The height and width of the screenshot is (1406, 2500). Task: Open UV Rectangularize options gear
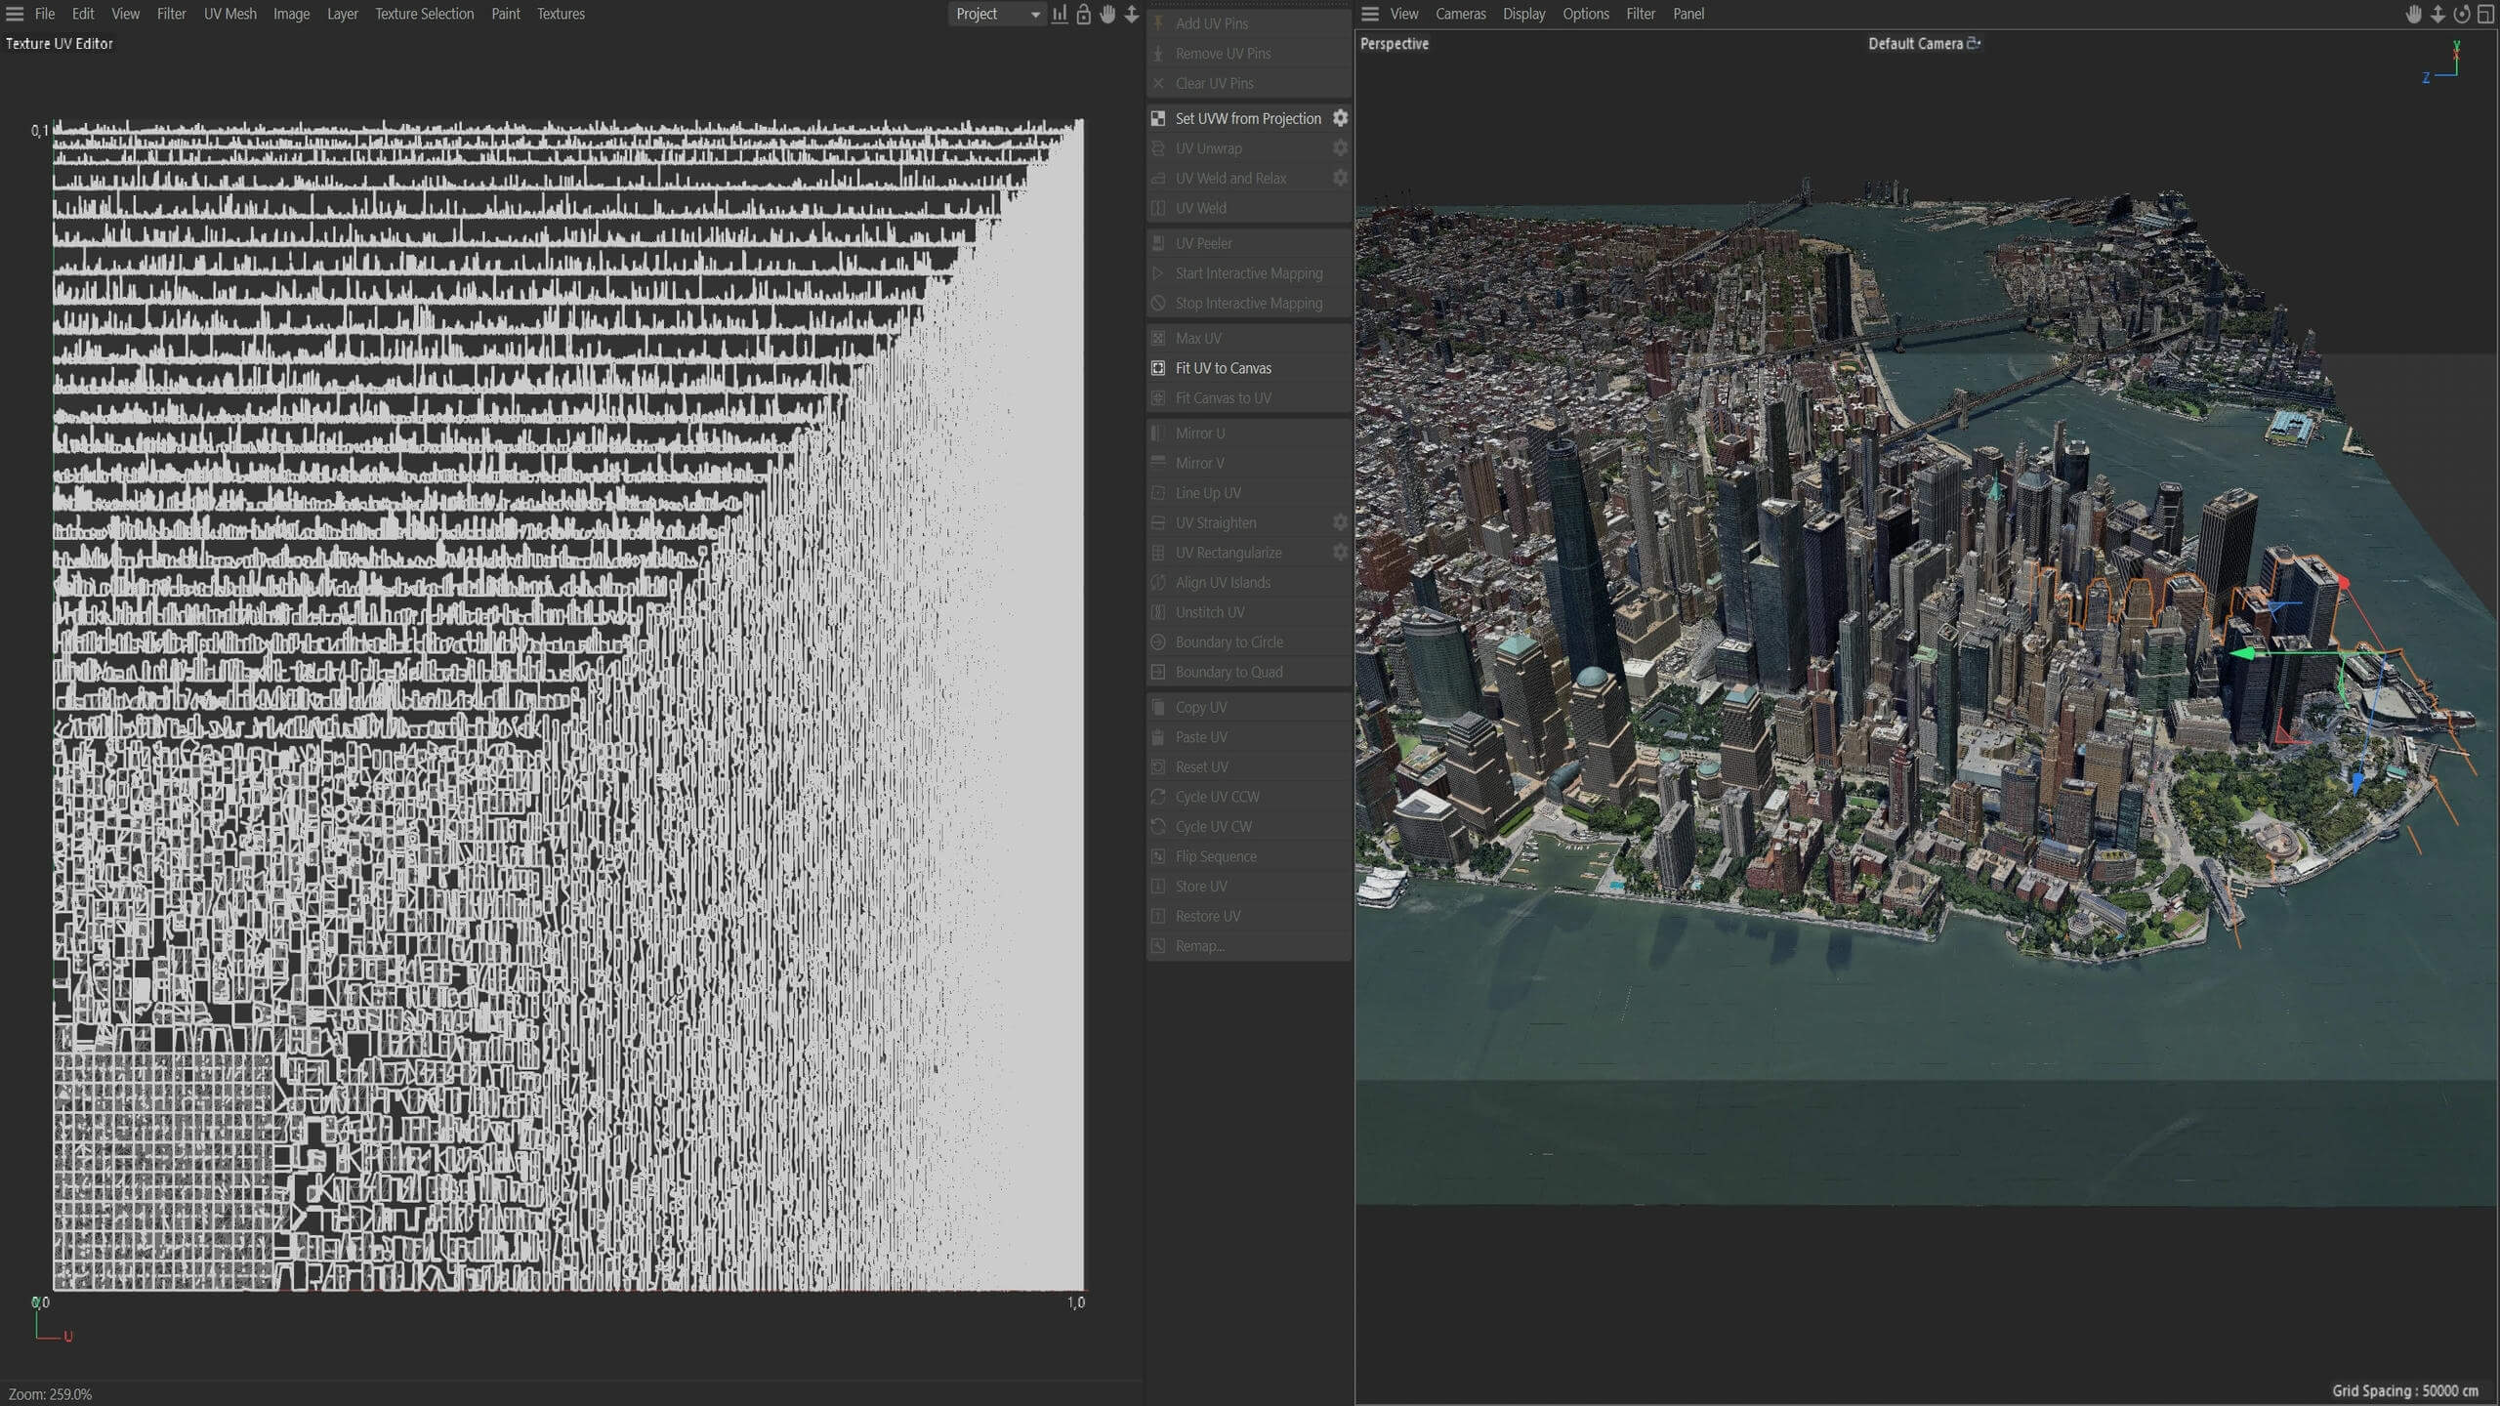coord(1340,553)
